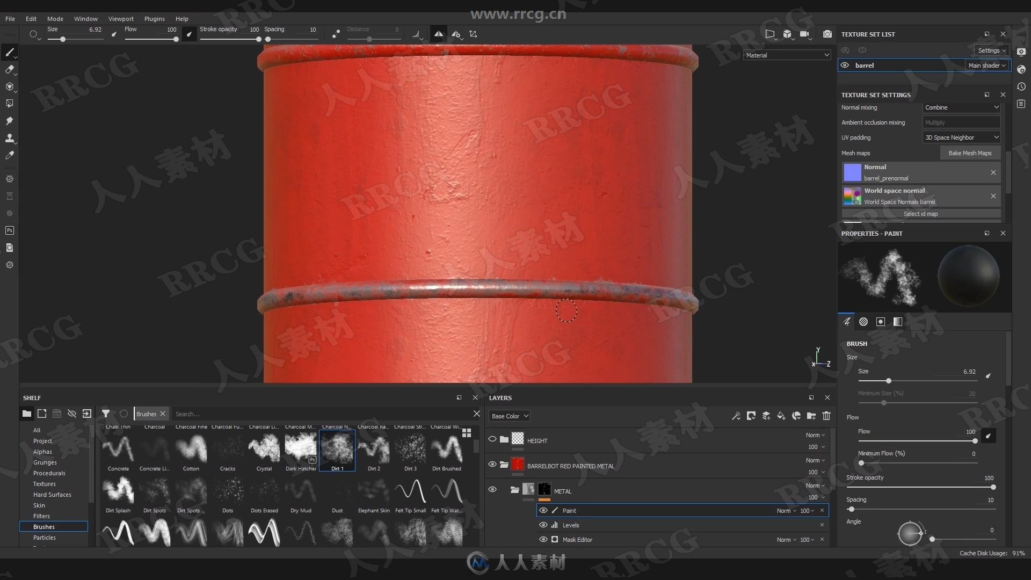Screen dimensions: 1031x580
Task: Click Select id map button
Action: [921, 214]
